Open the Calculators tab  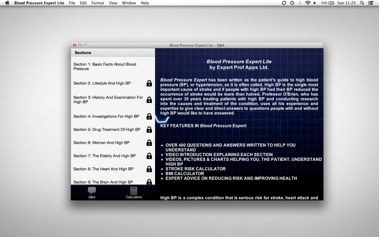click(x=134, y=193)
